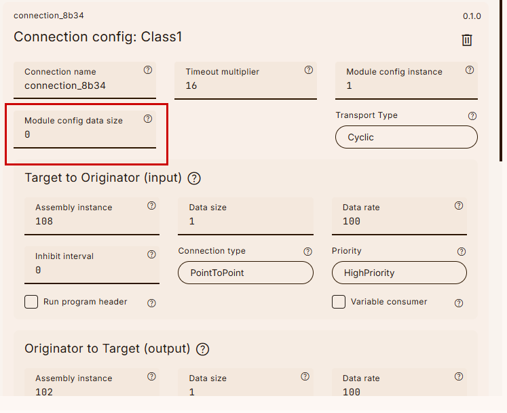Image resolution: width=507 pixels, height=413 pixels.
Task: Enable the Run program header checkbox
Action: 31,302
